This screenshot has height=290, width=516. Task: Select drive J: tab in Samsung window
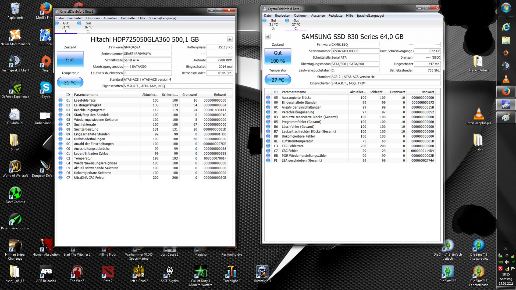click(273, 24)
